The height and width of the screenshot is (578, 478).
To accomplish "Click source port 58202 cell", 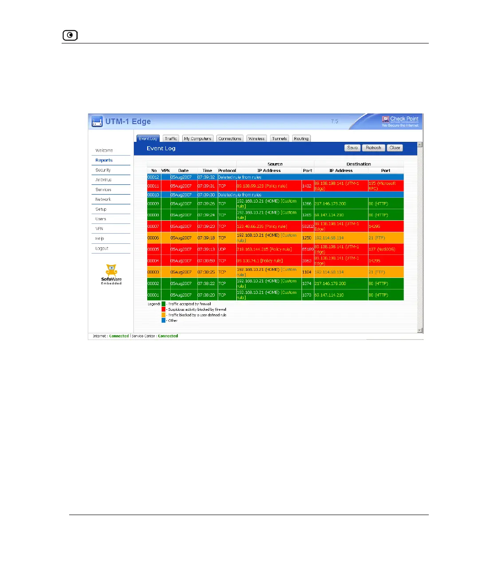I will coord(308,226).
